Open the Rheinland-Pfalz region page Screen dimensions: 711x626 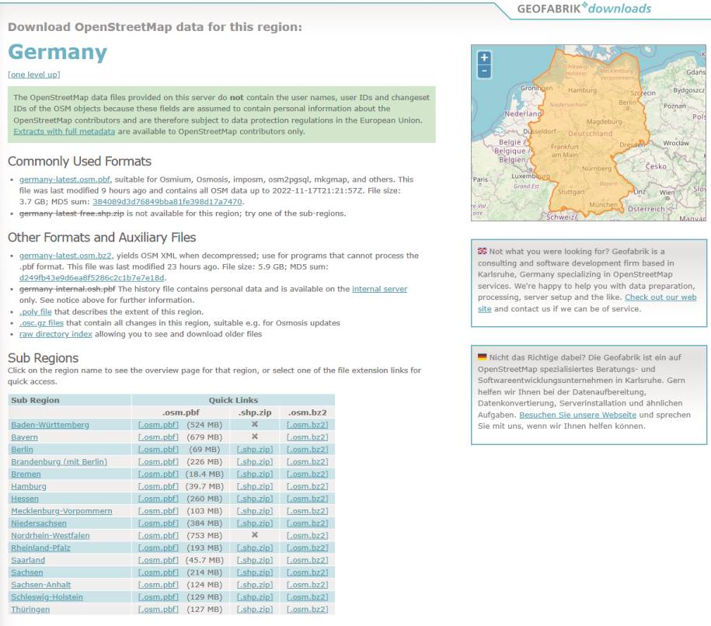point(40,548)
